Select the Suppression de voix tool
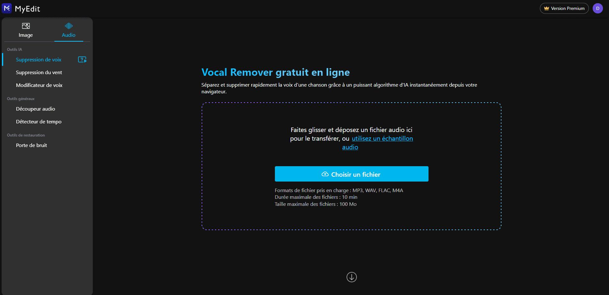This screenshot has height=295, width=609. pyautogui.click(x=39, y=59)
